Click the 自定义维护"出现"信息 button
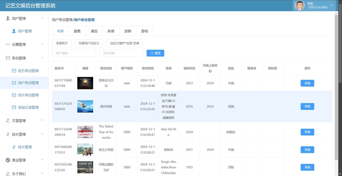This screenshot has height=176, width=342. coord(124,43)
